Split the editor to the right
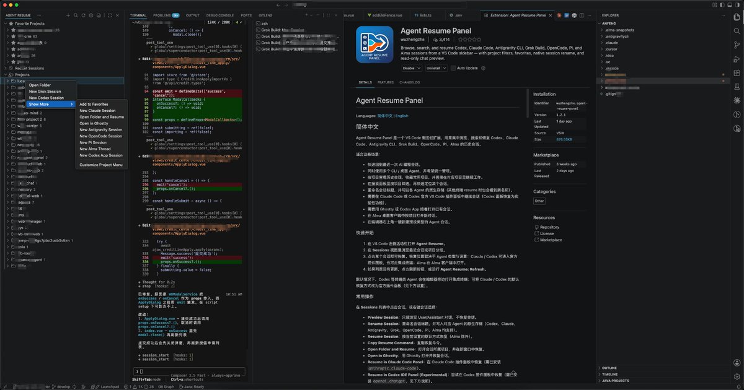 point(582,15)
